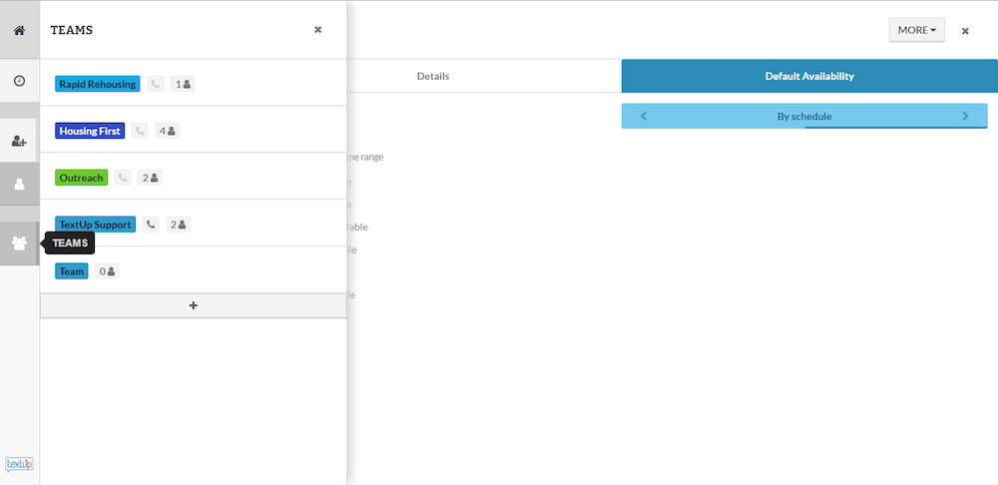Image resolution: width=998 pixels, height=485 pixels.
Task: Add a new team with plus button
Action: pyautogui.click(x=194, y=305)
